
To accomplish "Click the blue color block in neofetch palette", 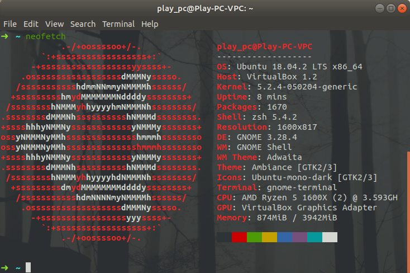I will [x=285, y=237].
